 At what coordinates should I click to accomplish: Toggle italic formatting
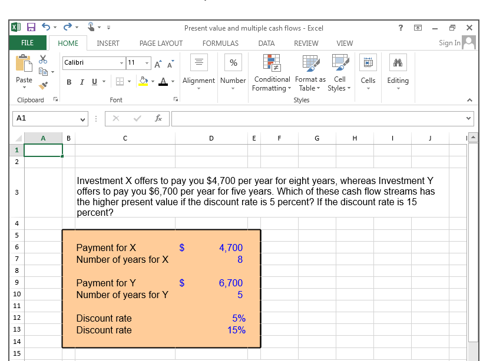82,82
